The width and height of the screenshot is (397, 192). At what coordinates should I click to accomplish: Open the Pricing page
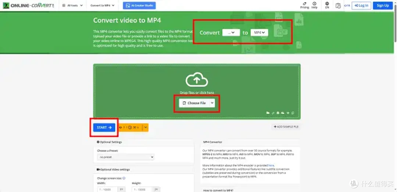tap(305, 5)
